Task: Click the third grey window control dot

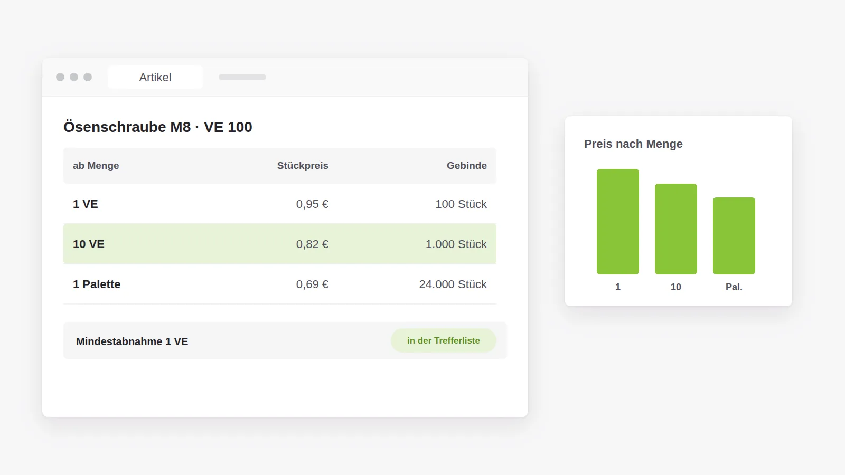Action: [88, 77]
